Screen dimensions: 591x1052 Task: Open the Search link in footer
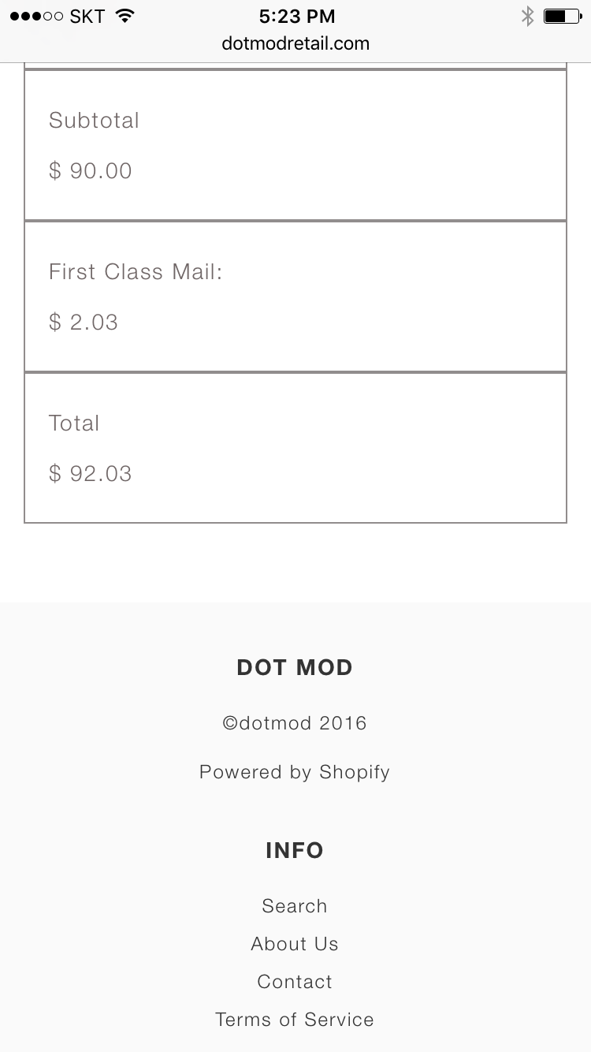[x=295, y=906]
